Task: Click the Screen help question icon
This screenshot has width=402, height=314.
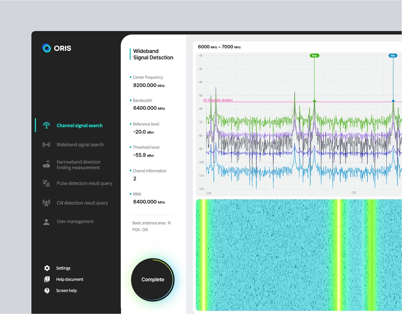Action: [47, 290]
